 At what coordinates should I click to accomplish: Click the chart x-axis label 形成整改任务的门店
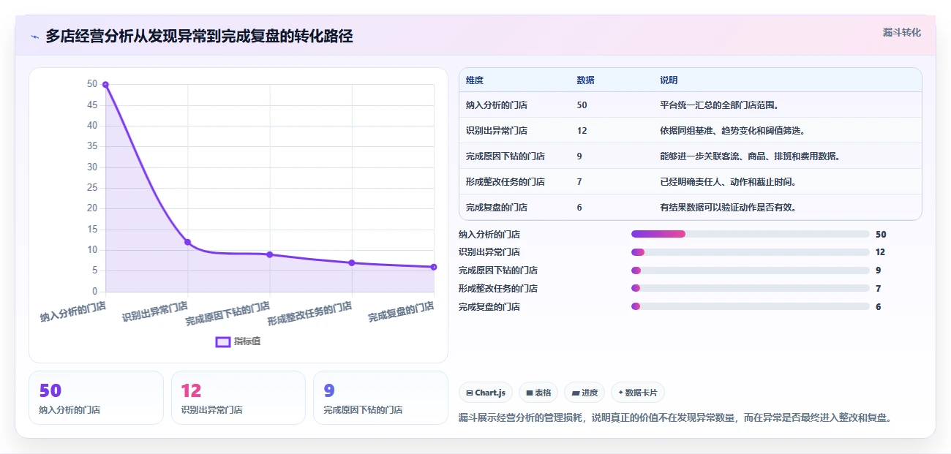(310, 314)
